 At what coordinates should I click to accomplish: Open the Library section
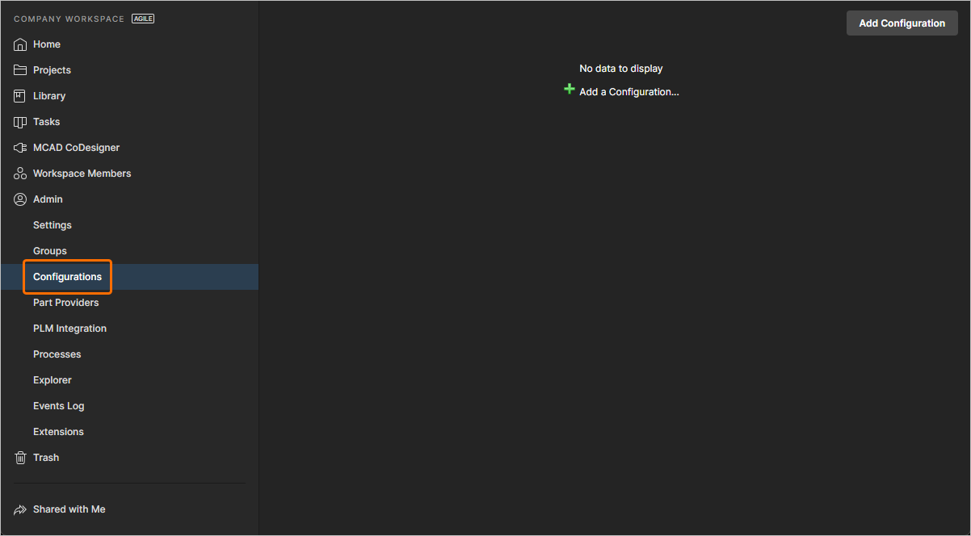coord(49,96)
